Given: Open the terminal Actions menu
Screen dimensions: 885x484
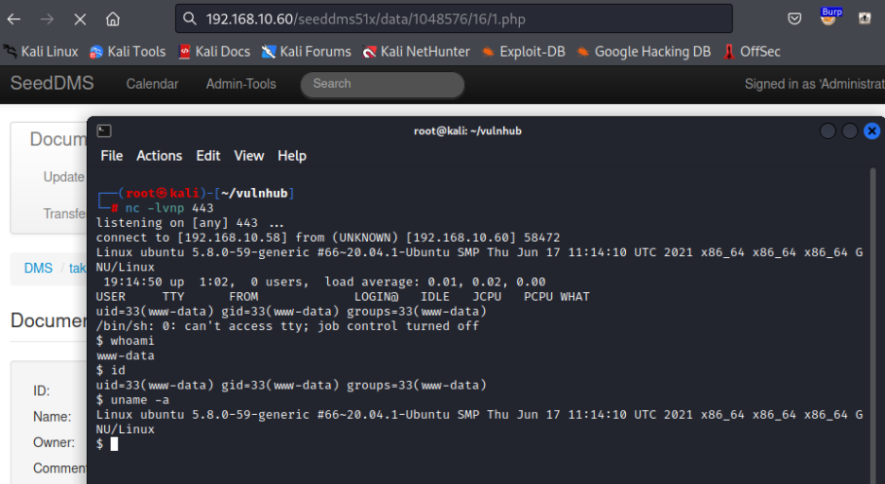Looking at the screenshot, I should pyautogui.click(x=159, y=156).
